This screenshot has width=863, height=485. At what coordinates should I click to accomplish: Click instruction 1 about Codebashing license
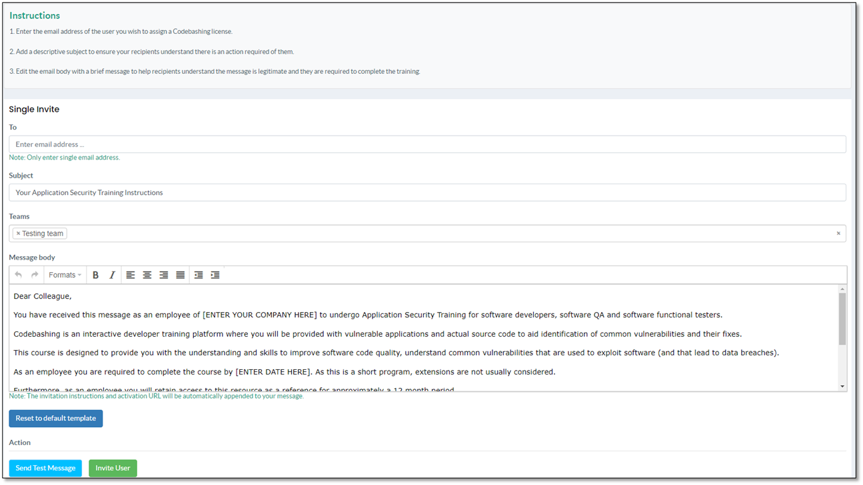tap(121, 31)
